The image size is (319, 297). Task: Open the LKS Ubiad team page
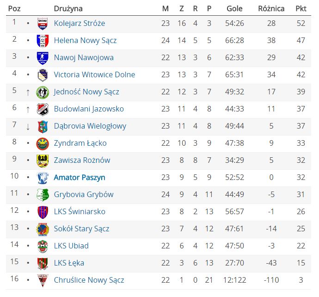pos(71,246)
